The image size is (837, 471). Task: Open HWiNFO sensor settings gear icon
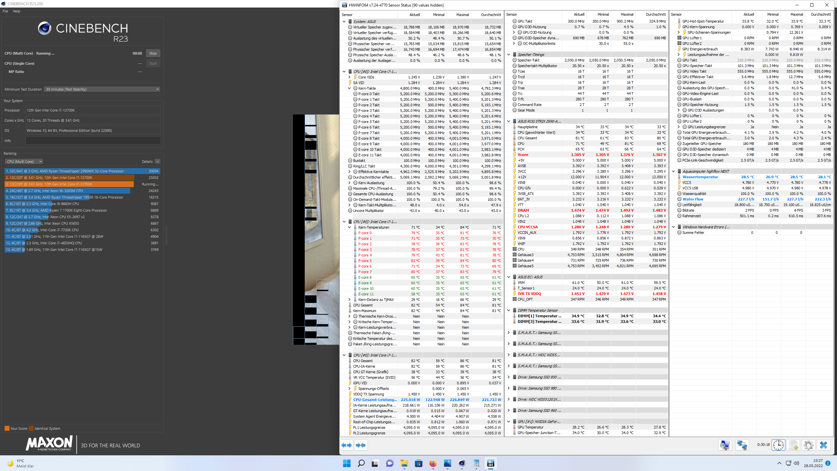point(808,445)
